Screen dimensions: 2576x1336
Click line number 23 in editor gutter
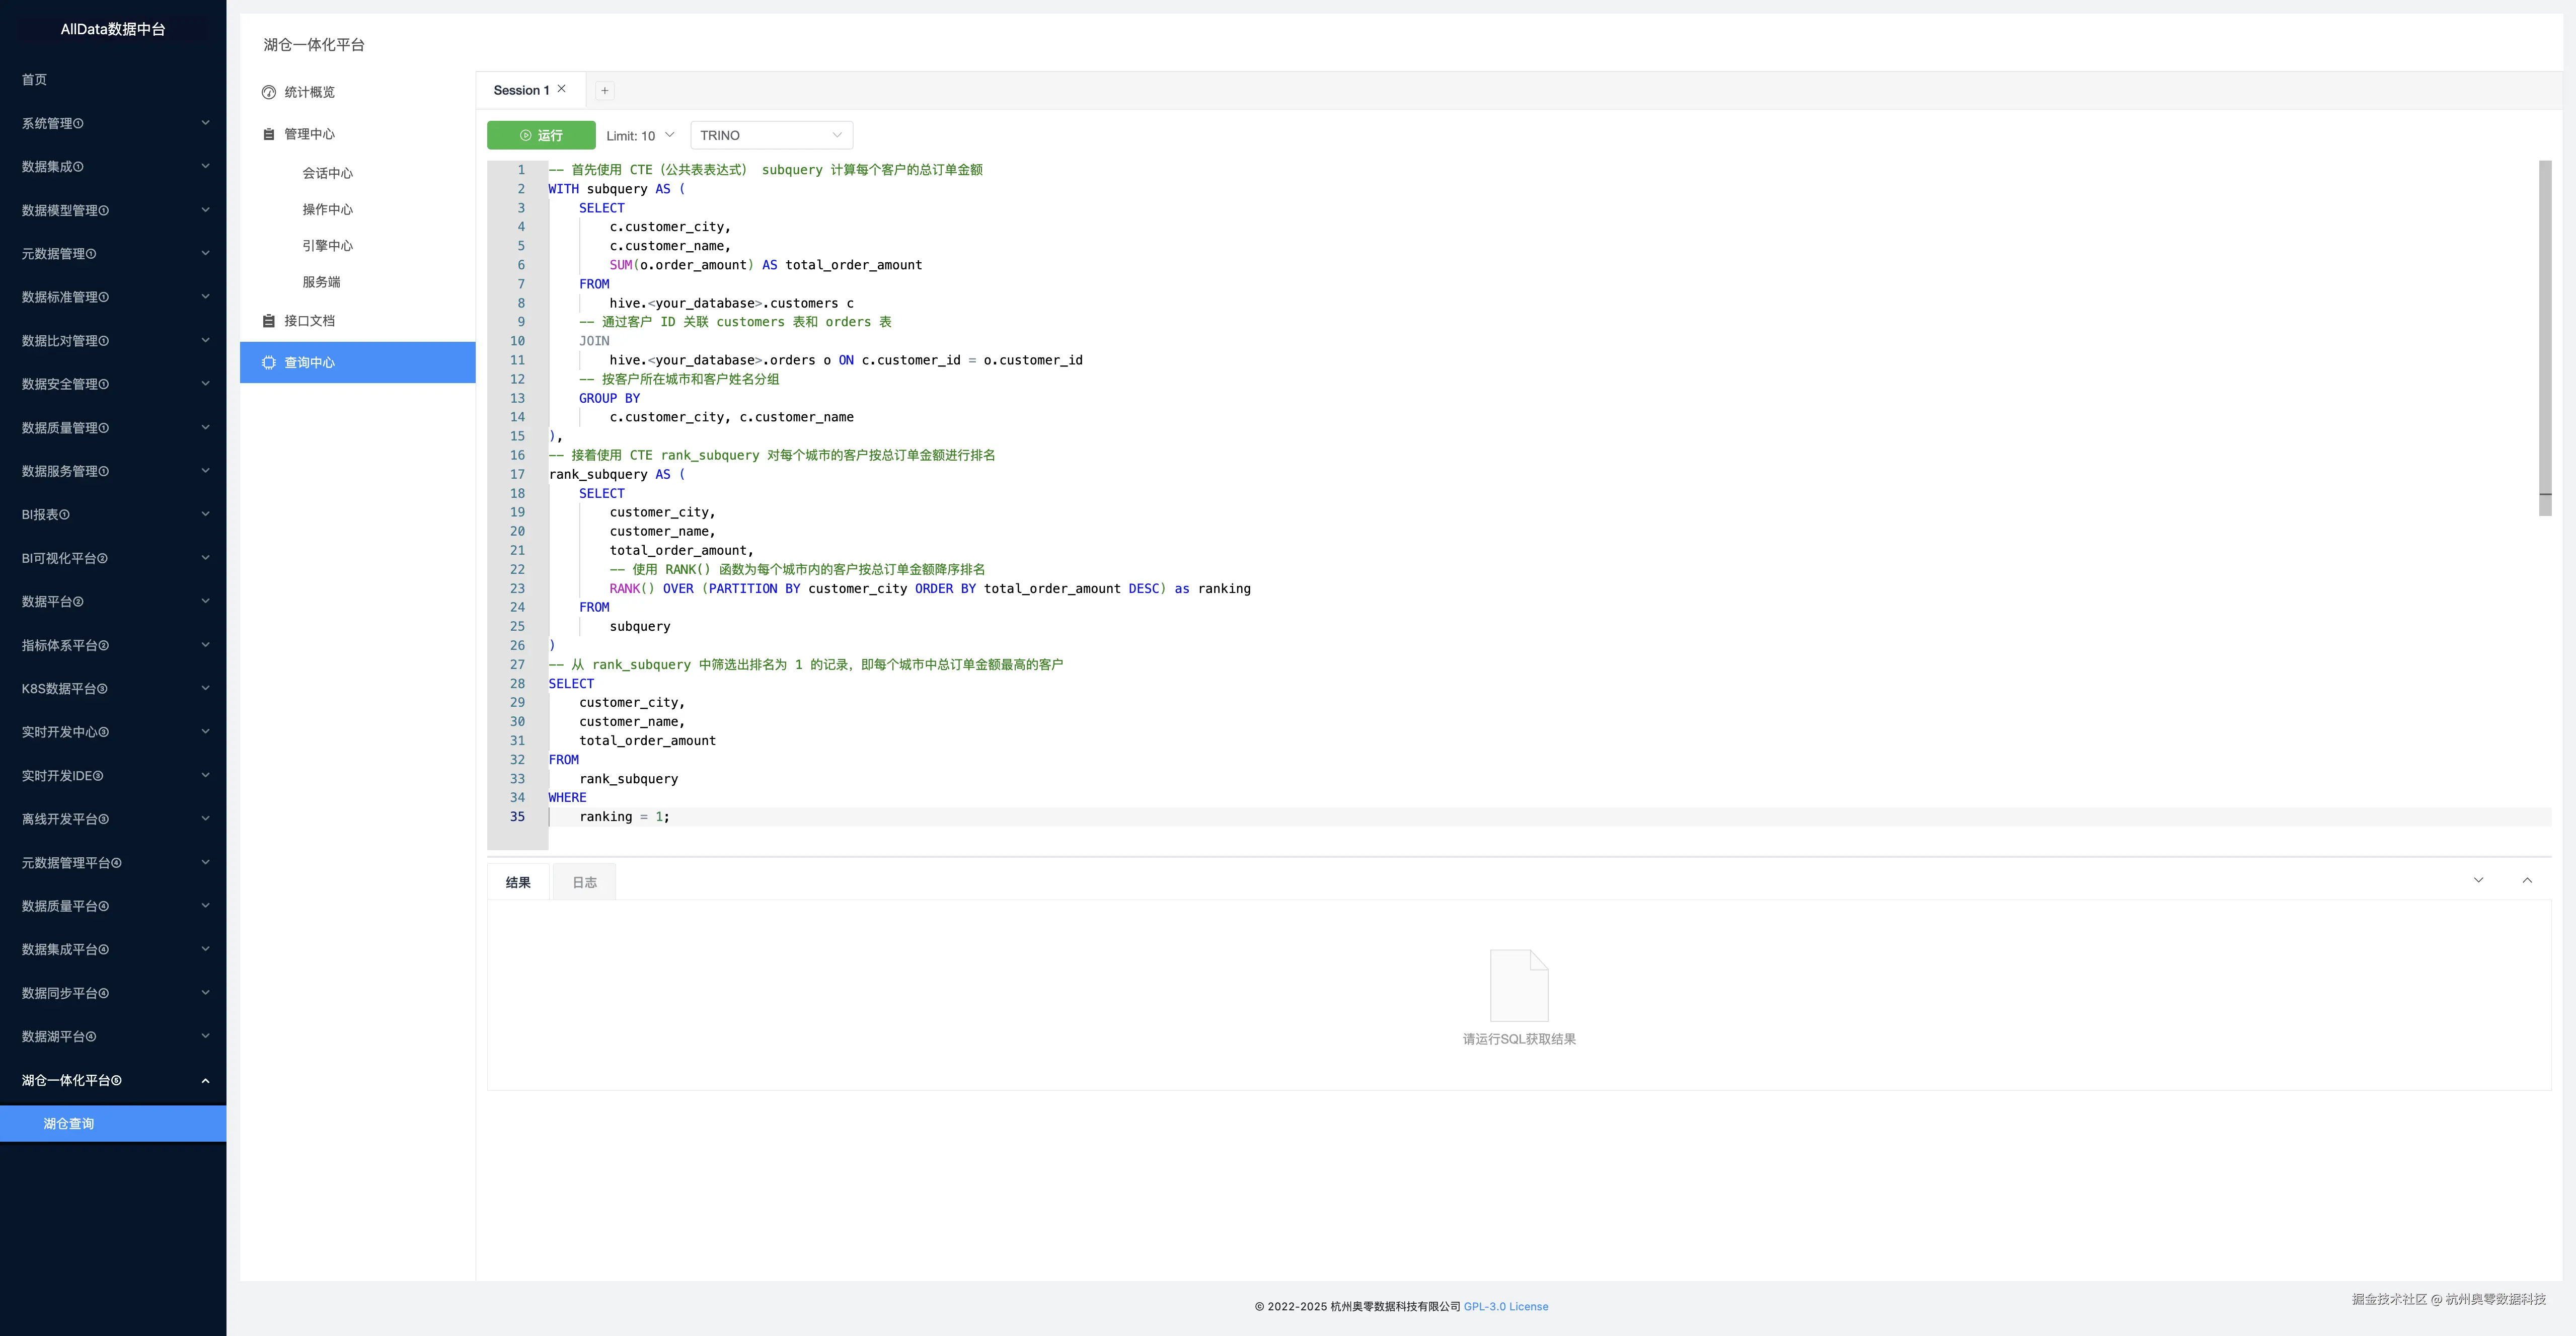[x=517, y=589]
